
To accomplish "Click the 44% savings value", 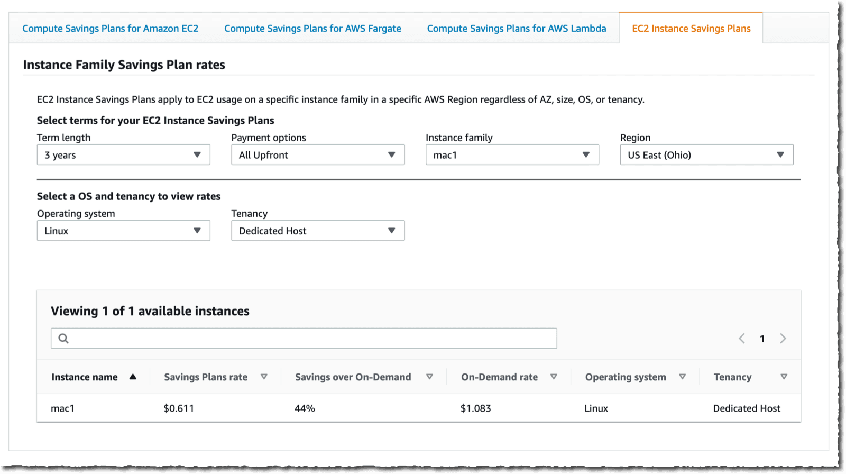I will (305, 408).
